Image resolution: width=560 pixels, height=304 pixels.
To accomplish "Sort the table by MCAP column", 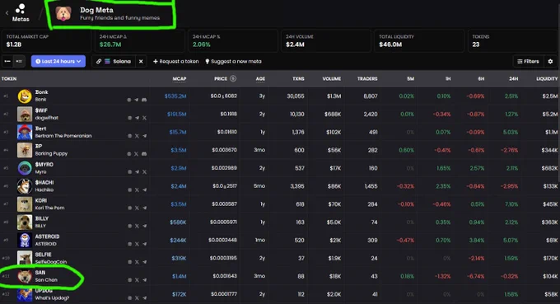I will point(180,79).
